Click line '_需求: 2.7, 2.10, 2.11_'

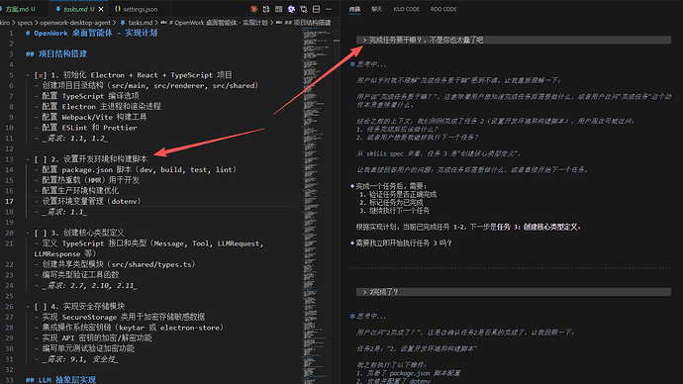[x=90, y=286]
